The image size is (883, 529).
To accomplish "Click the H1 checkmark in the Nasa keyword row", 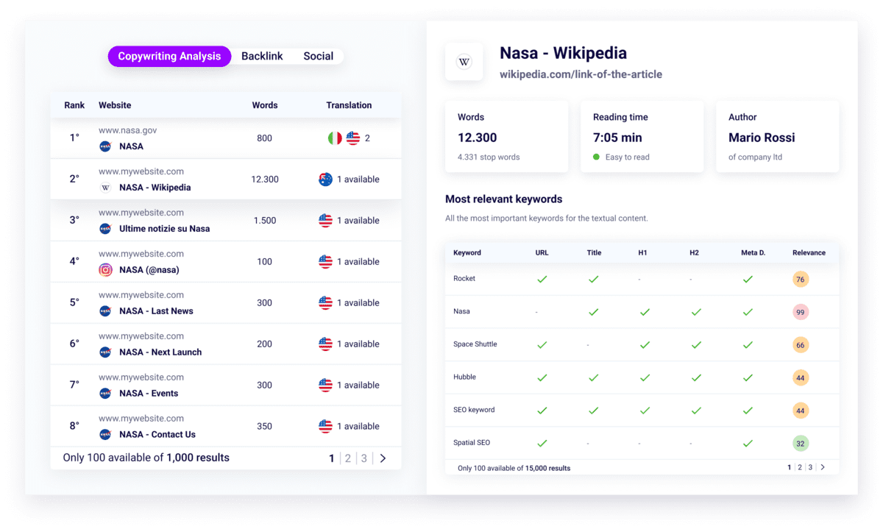I will point(645,312).
